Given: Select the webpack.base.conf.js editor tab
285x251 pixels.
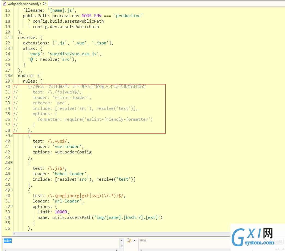Looking at the screenshot, I should [24, 4].
